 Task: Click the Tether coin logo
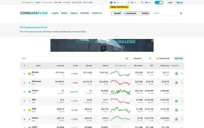click(x=30, y=92)
